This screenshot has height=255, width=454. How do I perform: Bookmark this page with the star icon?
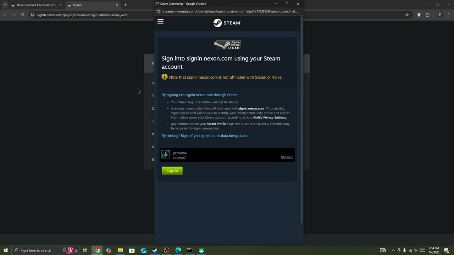point(407,15)
